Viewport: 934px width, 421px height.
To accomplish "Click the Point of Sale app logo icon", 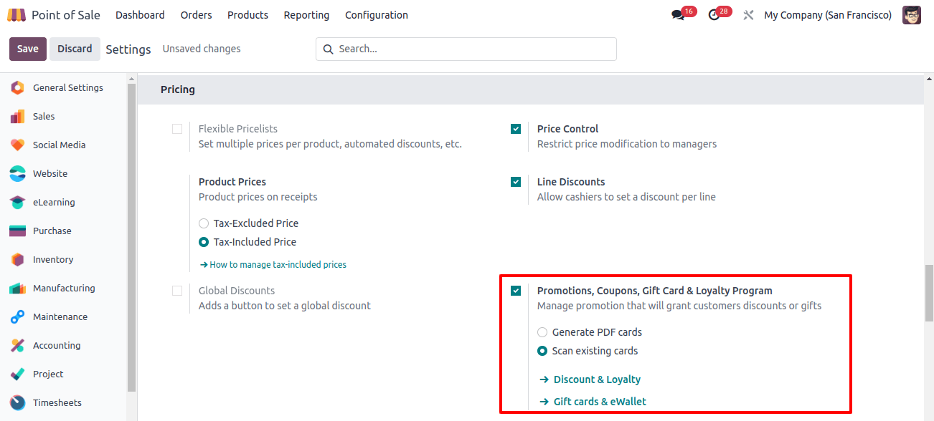I will [16, 15].
